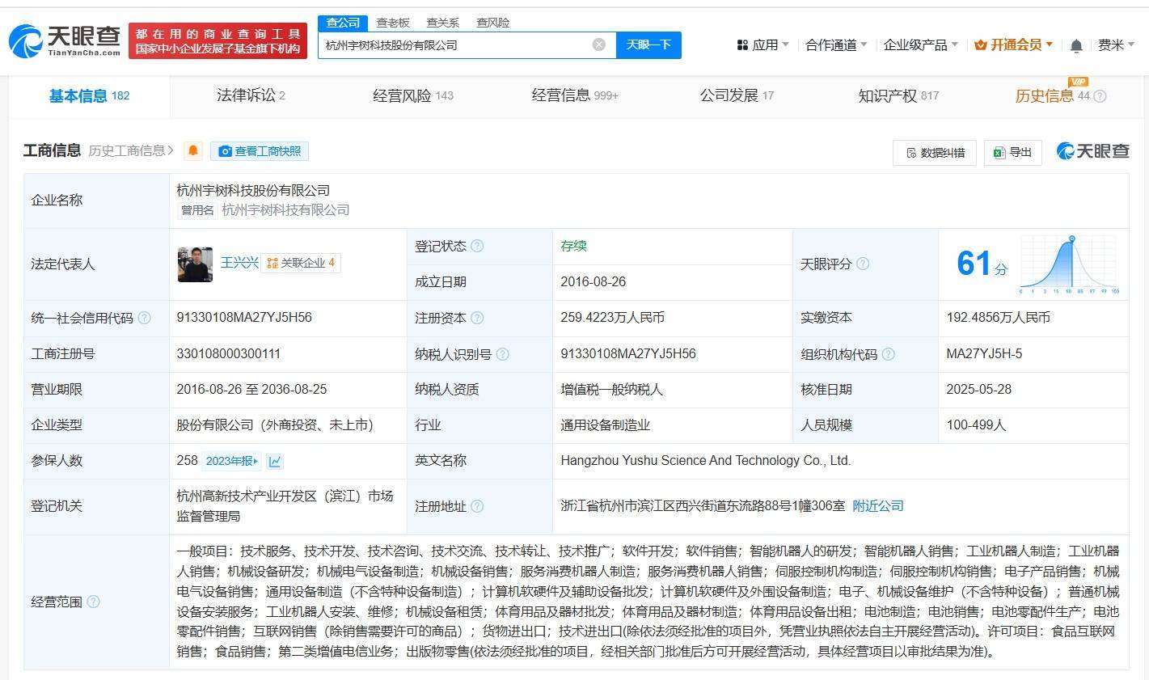This screenshot has height=680, width=1149.
Task: Clear the search box with the X icon
Action: 599,44
